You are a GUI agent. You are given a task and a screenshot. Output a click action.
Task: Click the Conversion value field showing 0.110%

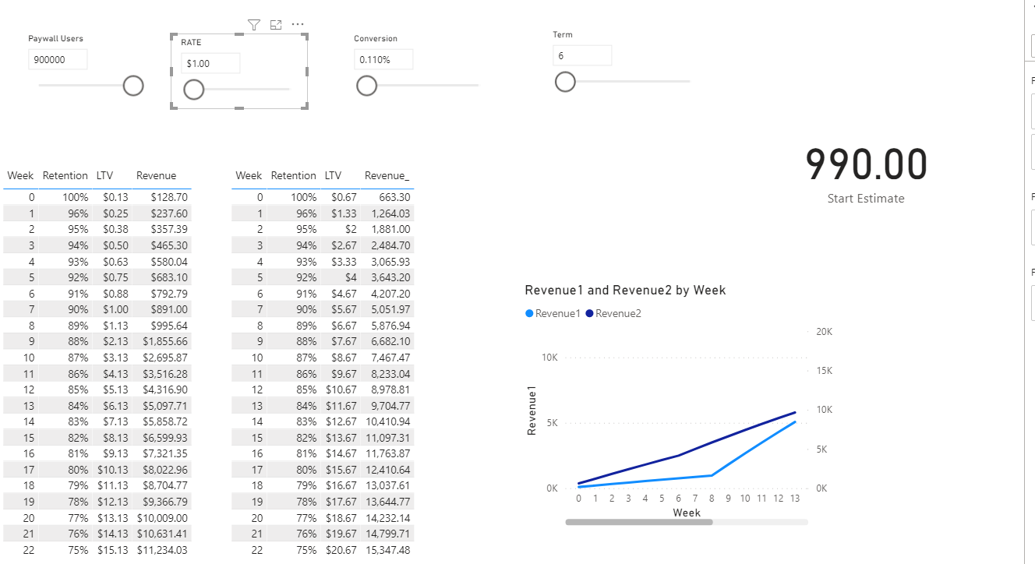coord(383,59)
